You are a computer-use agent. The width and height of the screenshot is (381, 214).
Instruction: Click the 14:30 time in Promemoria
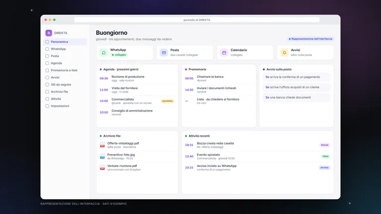pyautogui.click(x=189, y=90)
